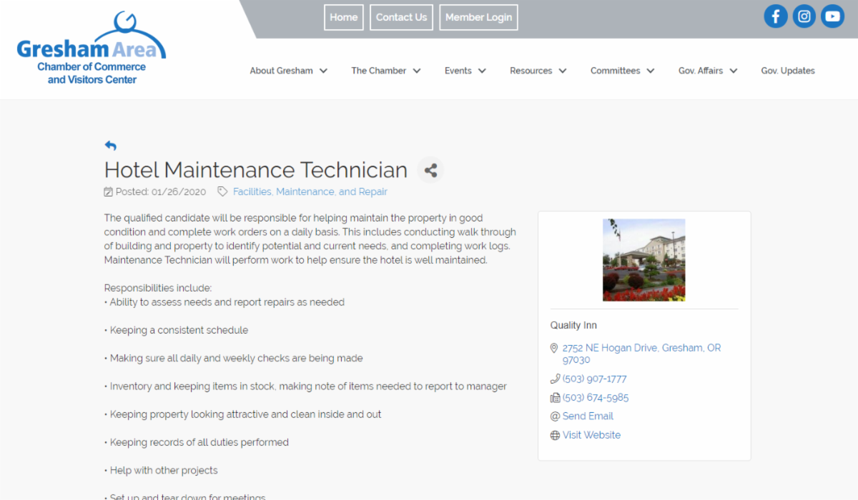Screen dimensions: 858x500
Task: Open the Committees dropdown menu
Action: click(622, 71)
